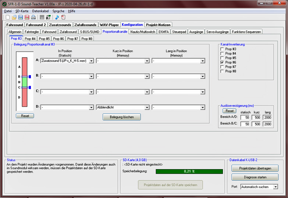Print using the printer toolbar icon
This screenshot has height=198, width=288.
click(33, 17)
